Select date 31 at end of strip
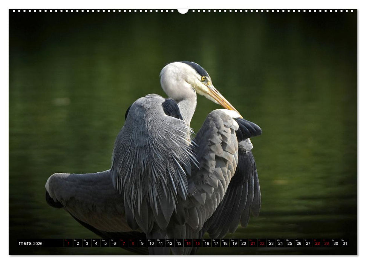This screenshot has height=264, width=366. (x=345, y=243)
